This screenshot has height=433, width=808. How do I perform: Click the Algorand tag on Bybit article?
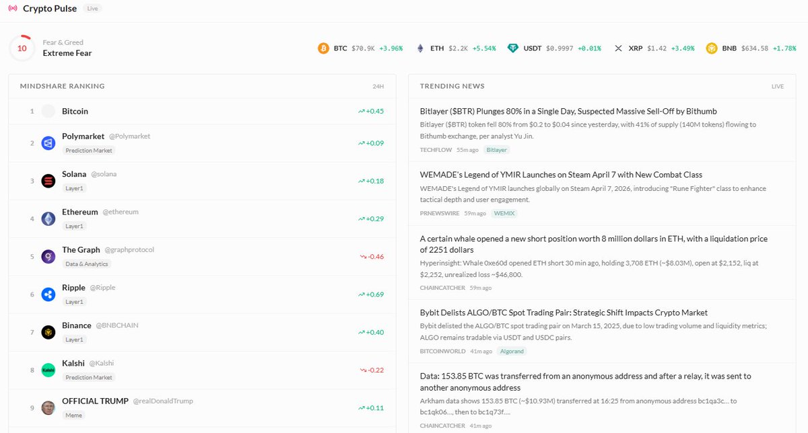pos(512,351)
